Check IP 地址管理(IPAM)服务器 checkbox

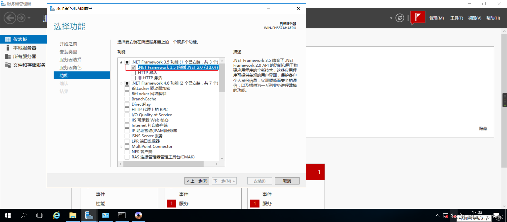(127, 131)
